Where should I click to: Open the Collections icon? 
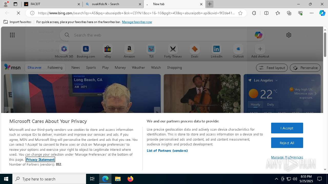point(289,13)
